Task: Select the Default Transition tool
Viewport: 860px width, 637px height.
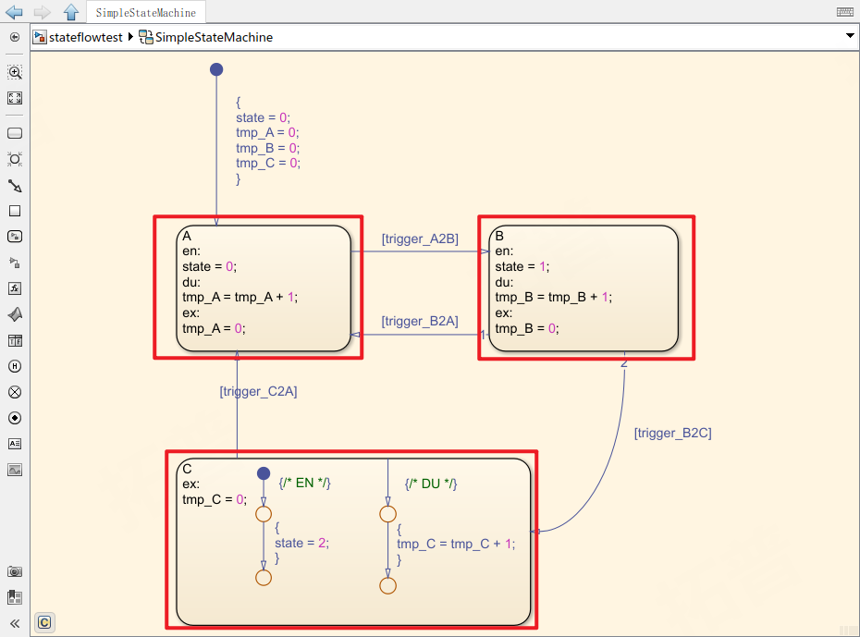Action: click(15, 185)
